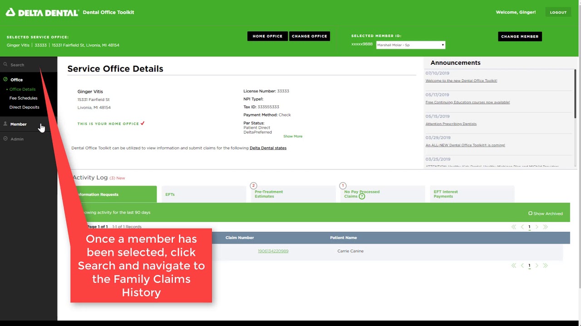Open 'An ALL-NEW Dental Office Toolkit' announcement
The width and height of the screenshot is (581, 326).
tap(465, 145)
